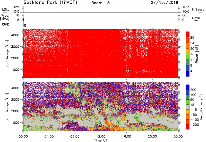This screenshot has width=206, height=142.
Task: Click the Nave legend label
Action: pos(196,18)
